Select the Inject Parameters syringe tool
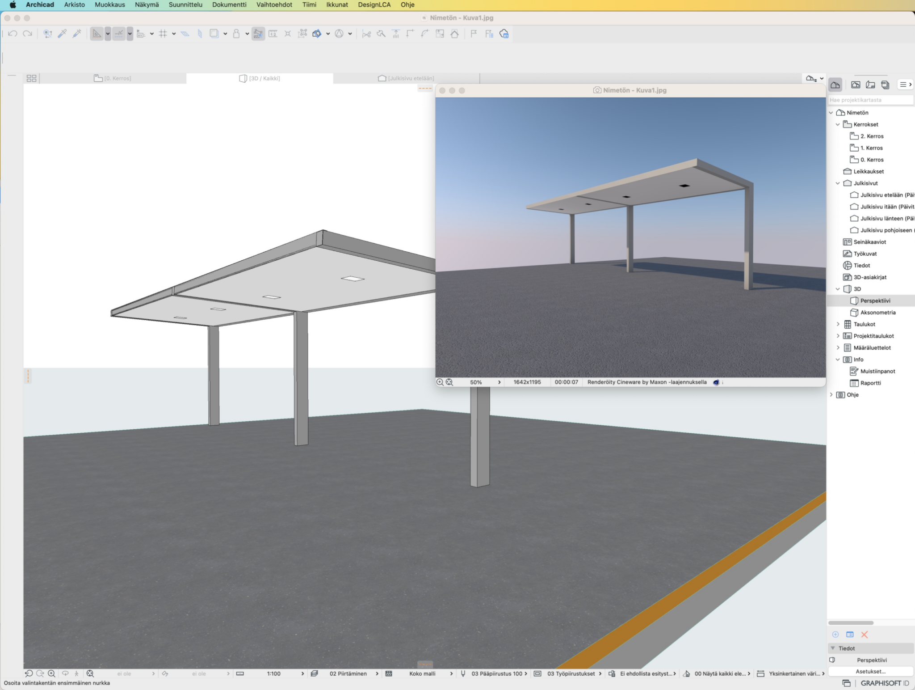The height and width of the screenshot is (690, 915). 77,34
